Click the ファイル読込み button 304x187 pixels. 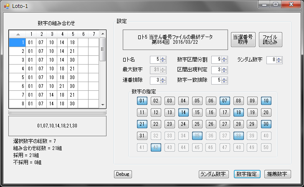tap(270, 40)
